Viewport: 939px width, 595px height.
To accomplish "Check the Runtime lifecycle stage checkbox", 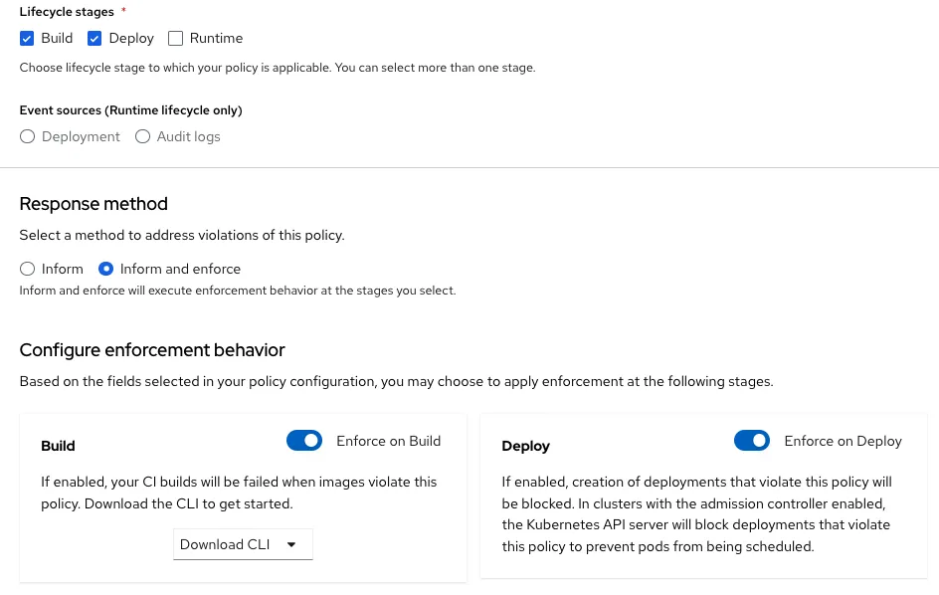I will click(x=175, y=38).
